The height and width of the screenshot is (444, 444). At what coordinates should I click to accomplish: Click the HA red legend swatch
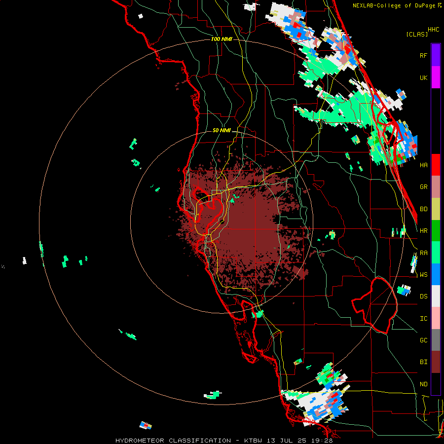point(436,165)
